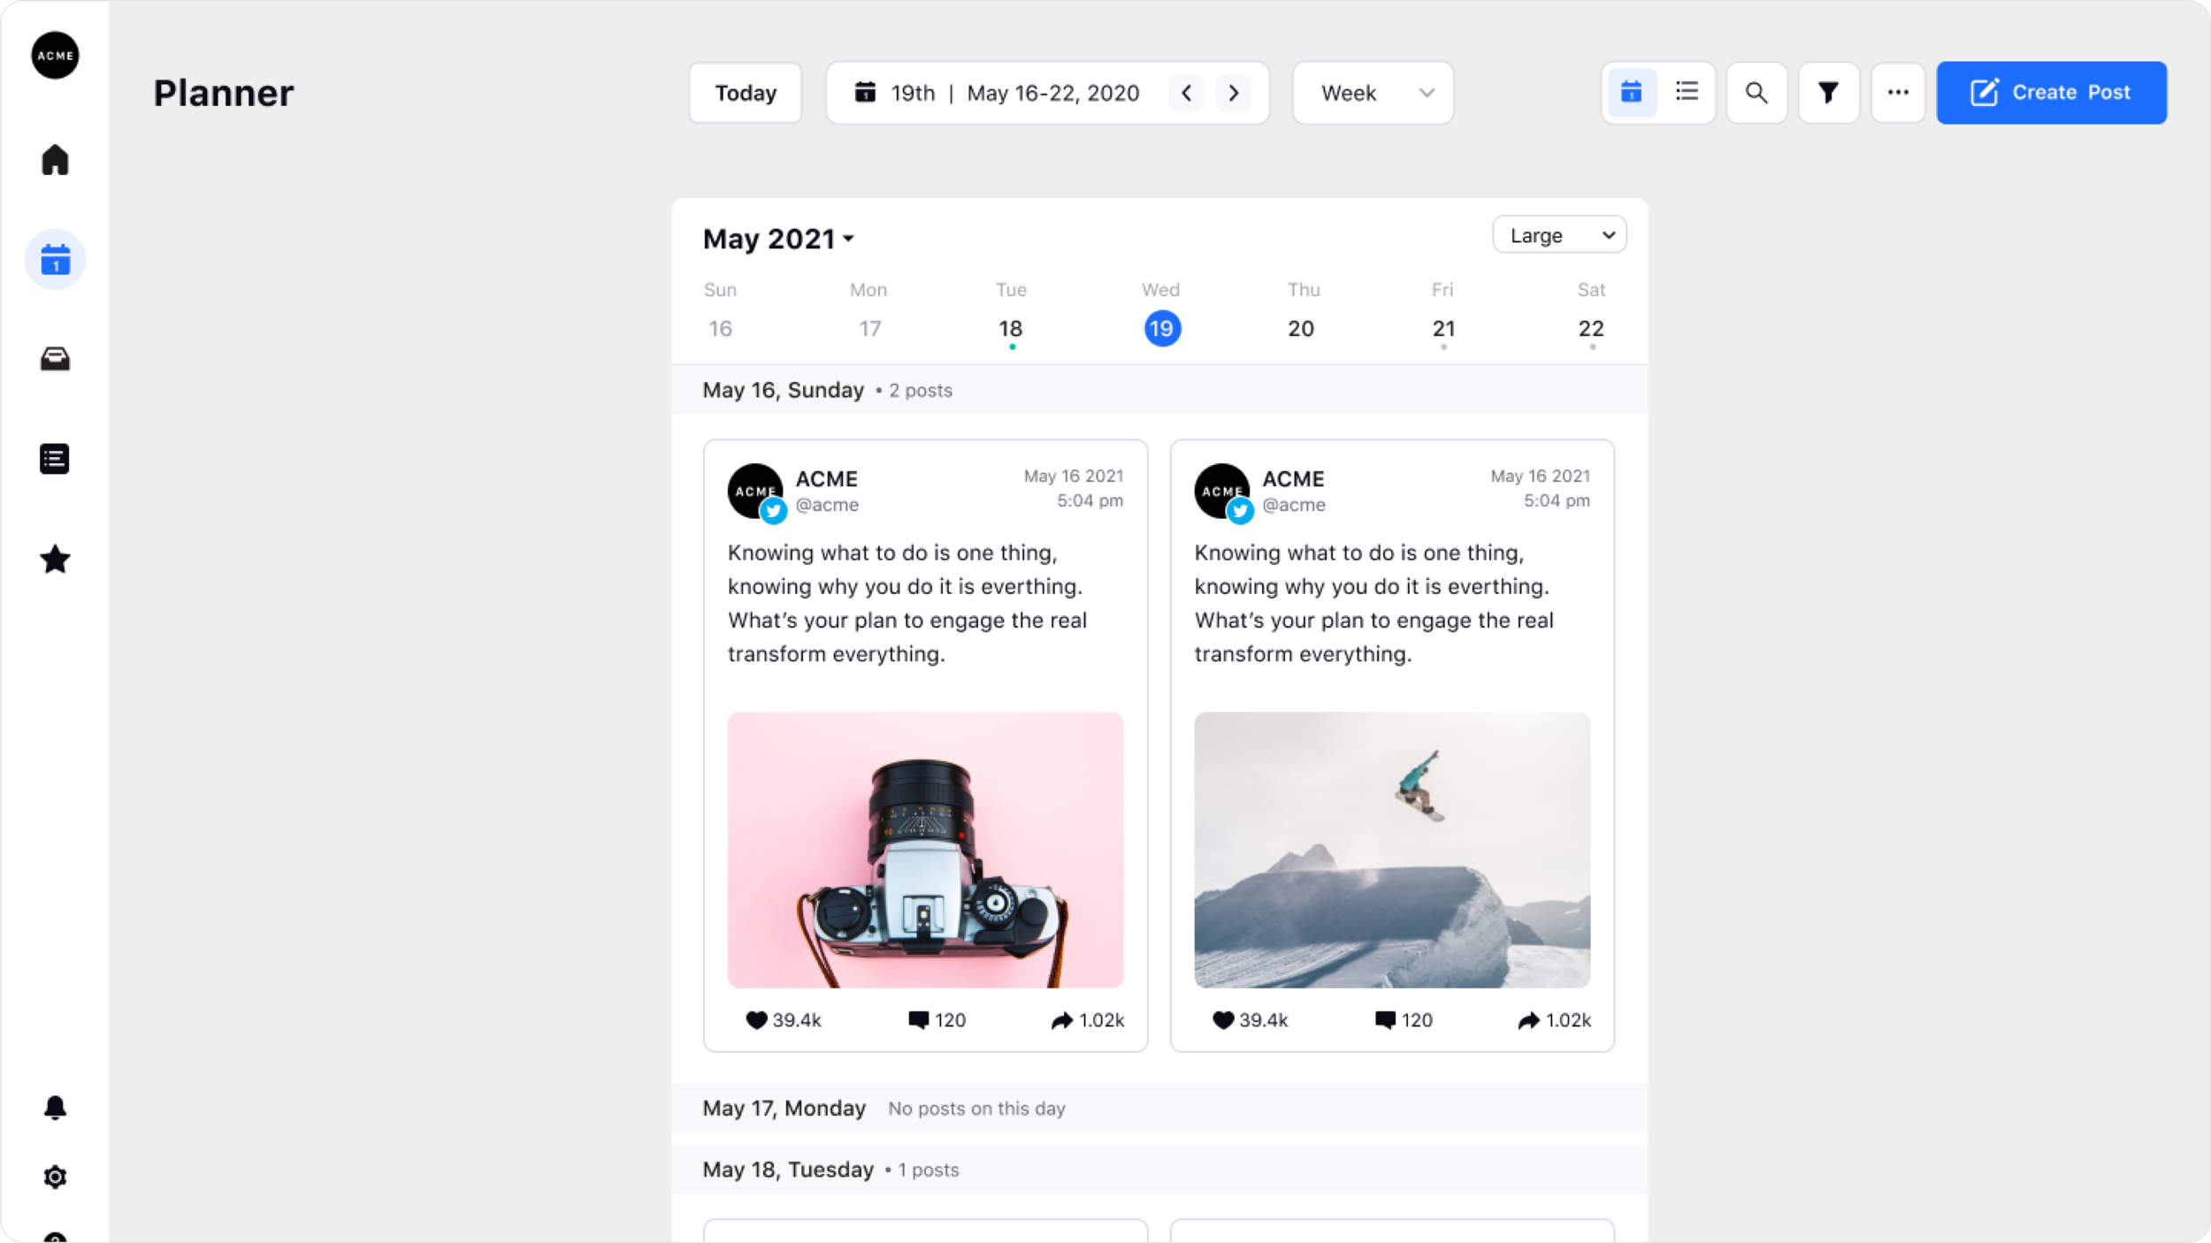Switch to list view toggle
This screenshot has width=2211, height=1243.
point(1687,92)
